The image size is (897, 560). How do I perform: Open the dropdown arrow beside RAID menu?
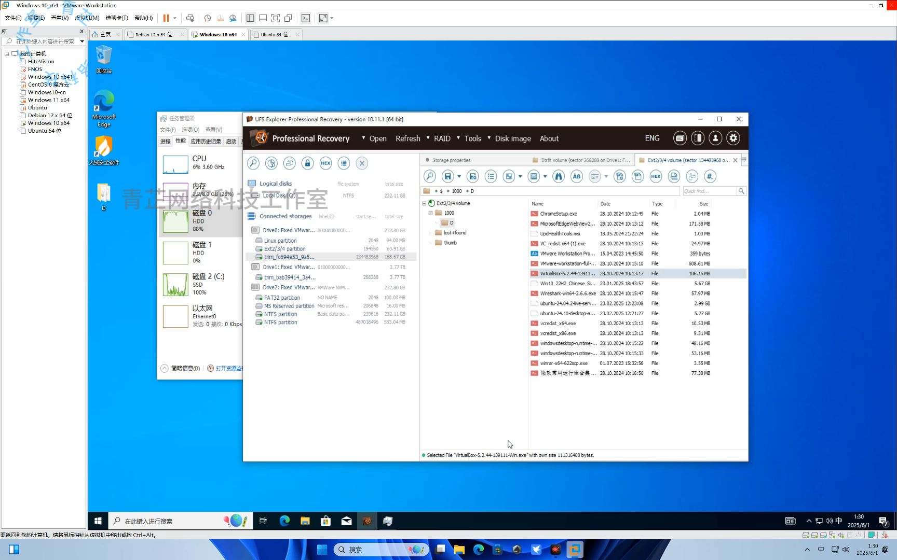click(x=428, y=138)
